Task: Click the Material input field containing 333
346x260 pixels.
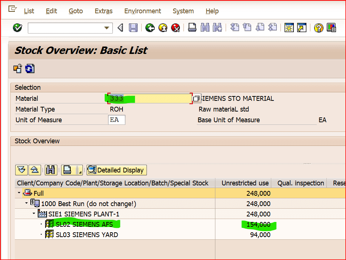Action: (150, 98)
